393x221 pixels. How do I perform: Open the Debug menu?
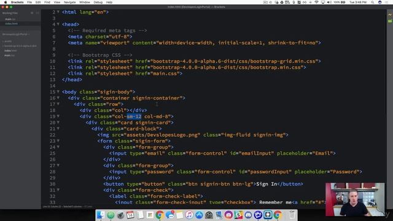98,2
